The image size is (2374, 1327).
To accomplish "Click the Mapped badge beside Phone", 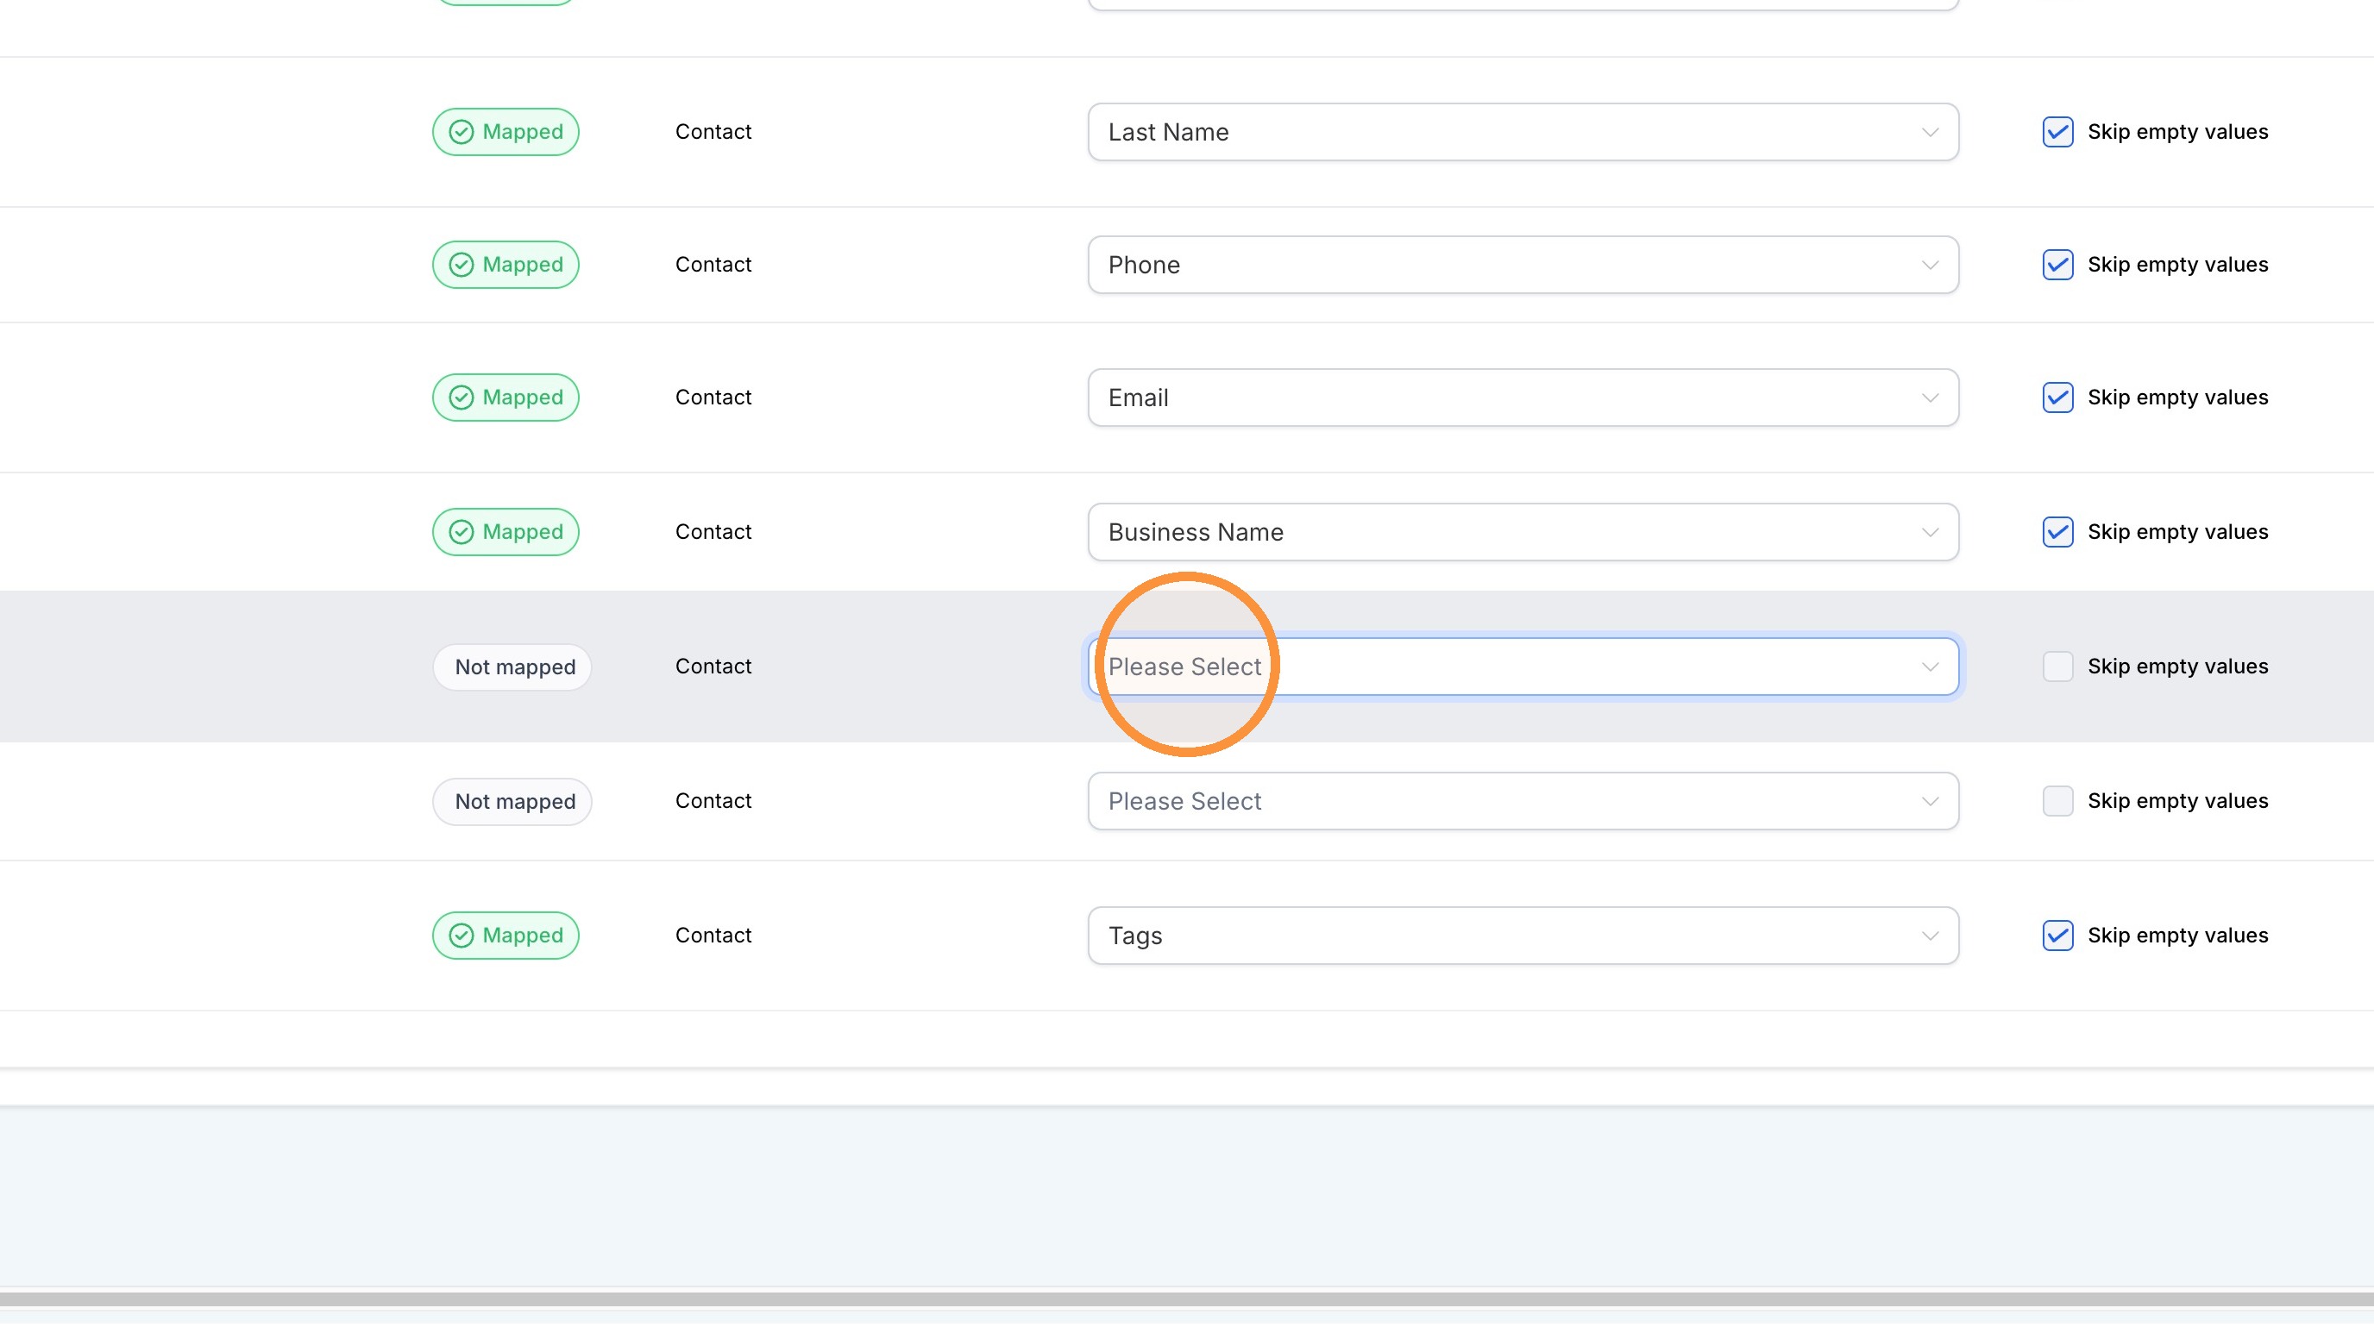I will (x=506, y=266).
